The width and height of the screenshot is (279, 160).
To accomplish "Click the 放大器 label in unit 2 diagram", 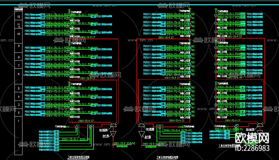I will (x=148, y=137).
